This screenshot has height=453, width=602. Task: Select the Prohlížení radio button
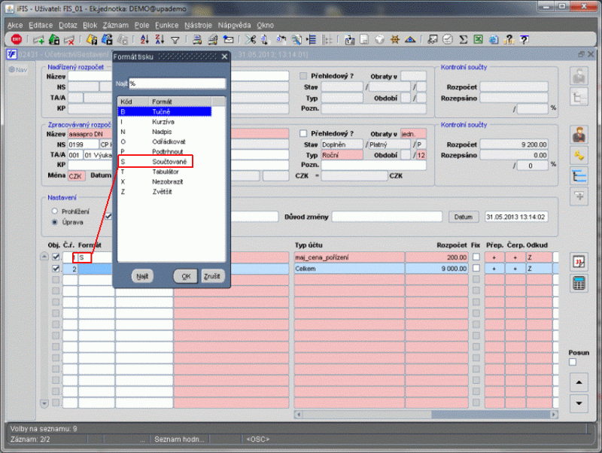tap(54, 211)
